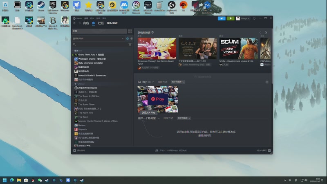This screenshot has width=327, height=184.
Task: Open the Steam menu in the title bar
Action: point(78,18)
